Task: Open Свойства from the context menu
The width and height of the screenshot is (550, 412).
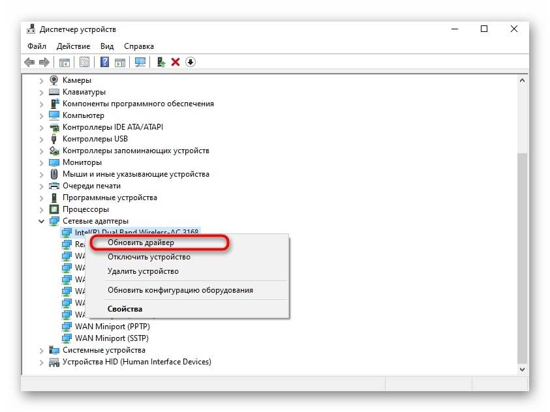Action: click(x=125, y=309)
